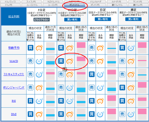This screenshot has width=149, height=122.
Task: Click the RSI 週足 buy signal icon
Action: [x=122, y=101]
